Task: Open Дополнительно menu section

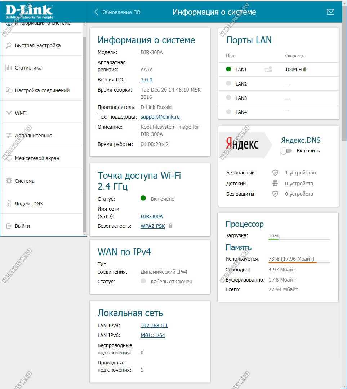Action: coord(34,136)
